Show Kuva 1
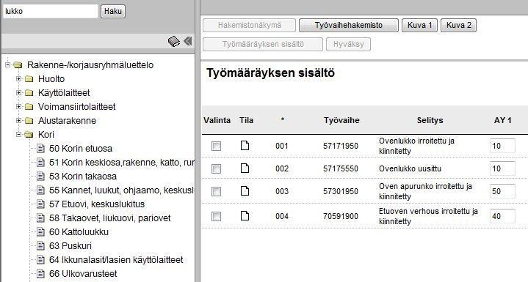Image resolution: width=528 pixels, height=282 pixels. (x=419, y=25)
